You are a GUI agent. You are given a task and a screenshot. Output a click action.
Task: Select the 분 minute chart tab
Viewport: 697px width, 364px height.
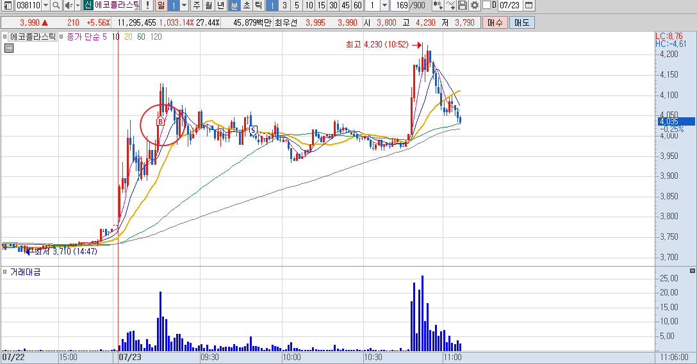234,5
